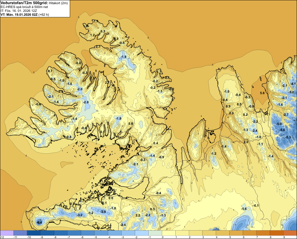Click the '-5.3' temperature value
The width and height of the screenshot is (297, 239).
pyautogui.click(x=288, y=137)
